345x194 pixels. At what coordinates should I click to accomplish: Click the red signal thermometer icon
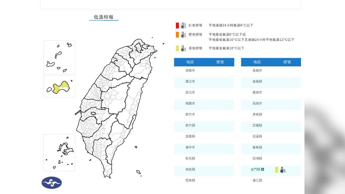click(183, 26)
